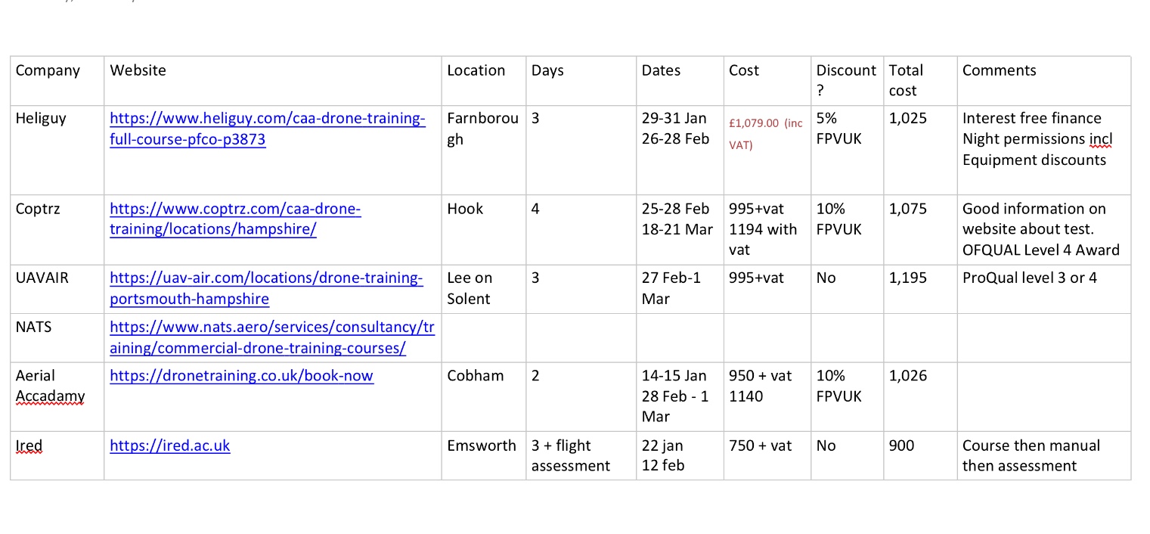Click the Course then manual then assessment comment

point(1031,455)
